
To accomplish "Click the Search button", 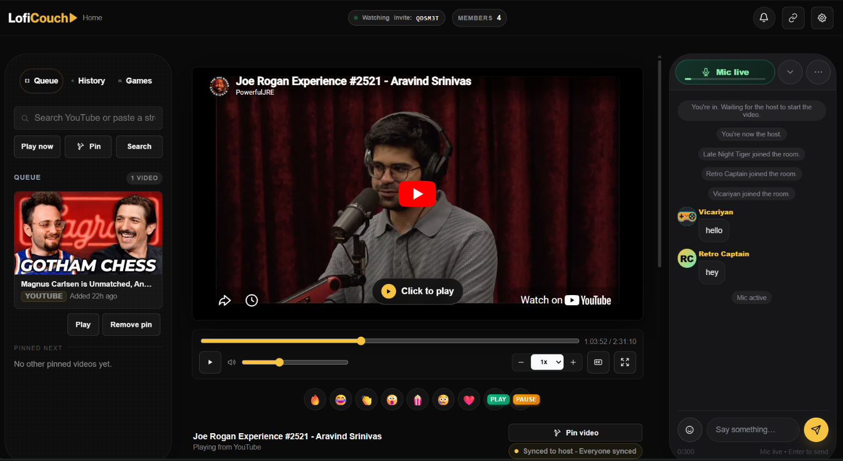I will [139, 146].
